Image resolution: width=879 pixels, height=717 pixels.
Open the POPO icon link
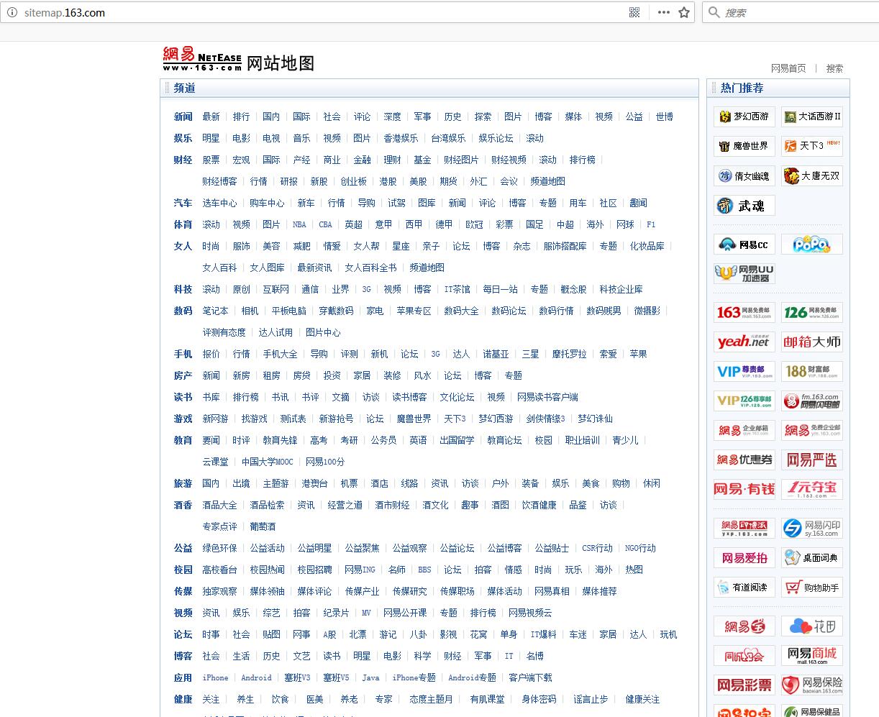pos(812,245)
